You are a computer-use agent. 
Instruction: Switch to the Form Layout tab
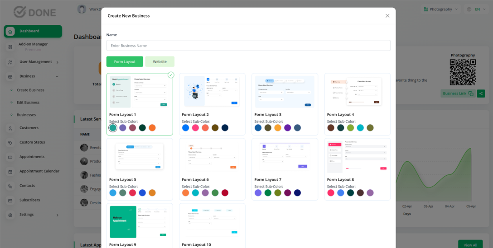(x=125, y=62)
